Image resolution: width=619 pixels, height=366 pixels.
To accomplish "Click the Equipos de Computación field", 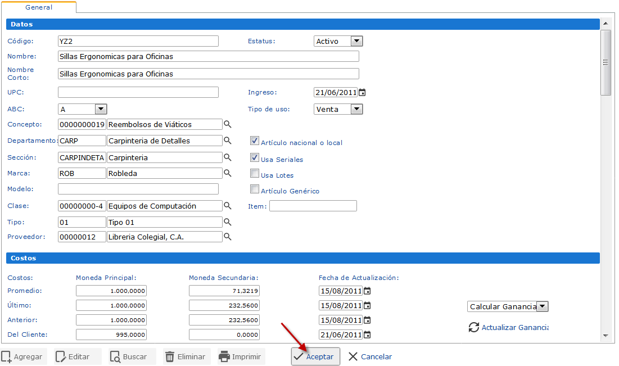I will pyautogui.click(x=165, y=206).
